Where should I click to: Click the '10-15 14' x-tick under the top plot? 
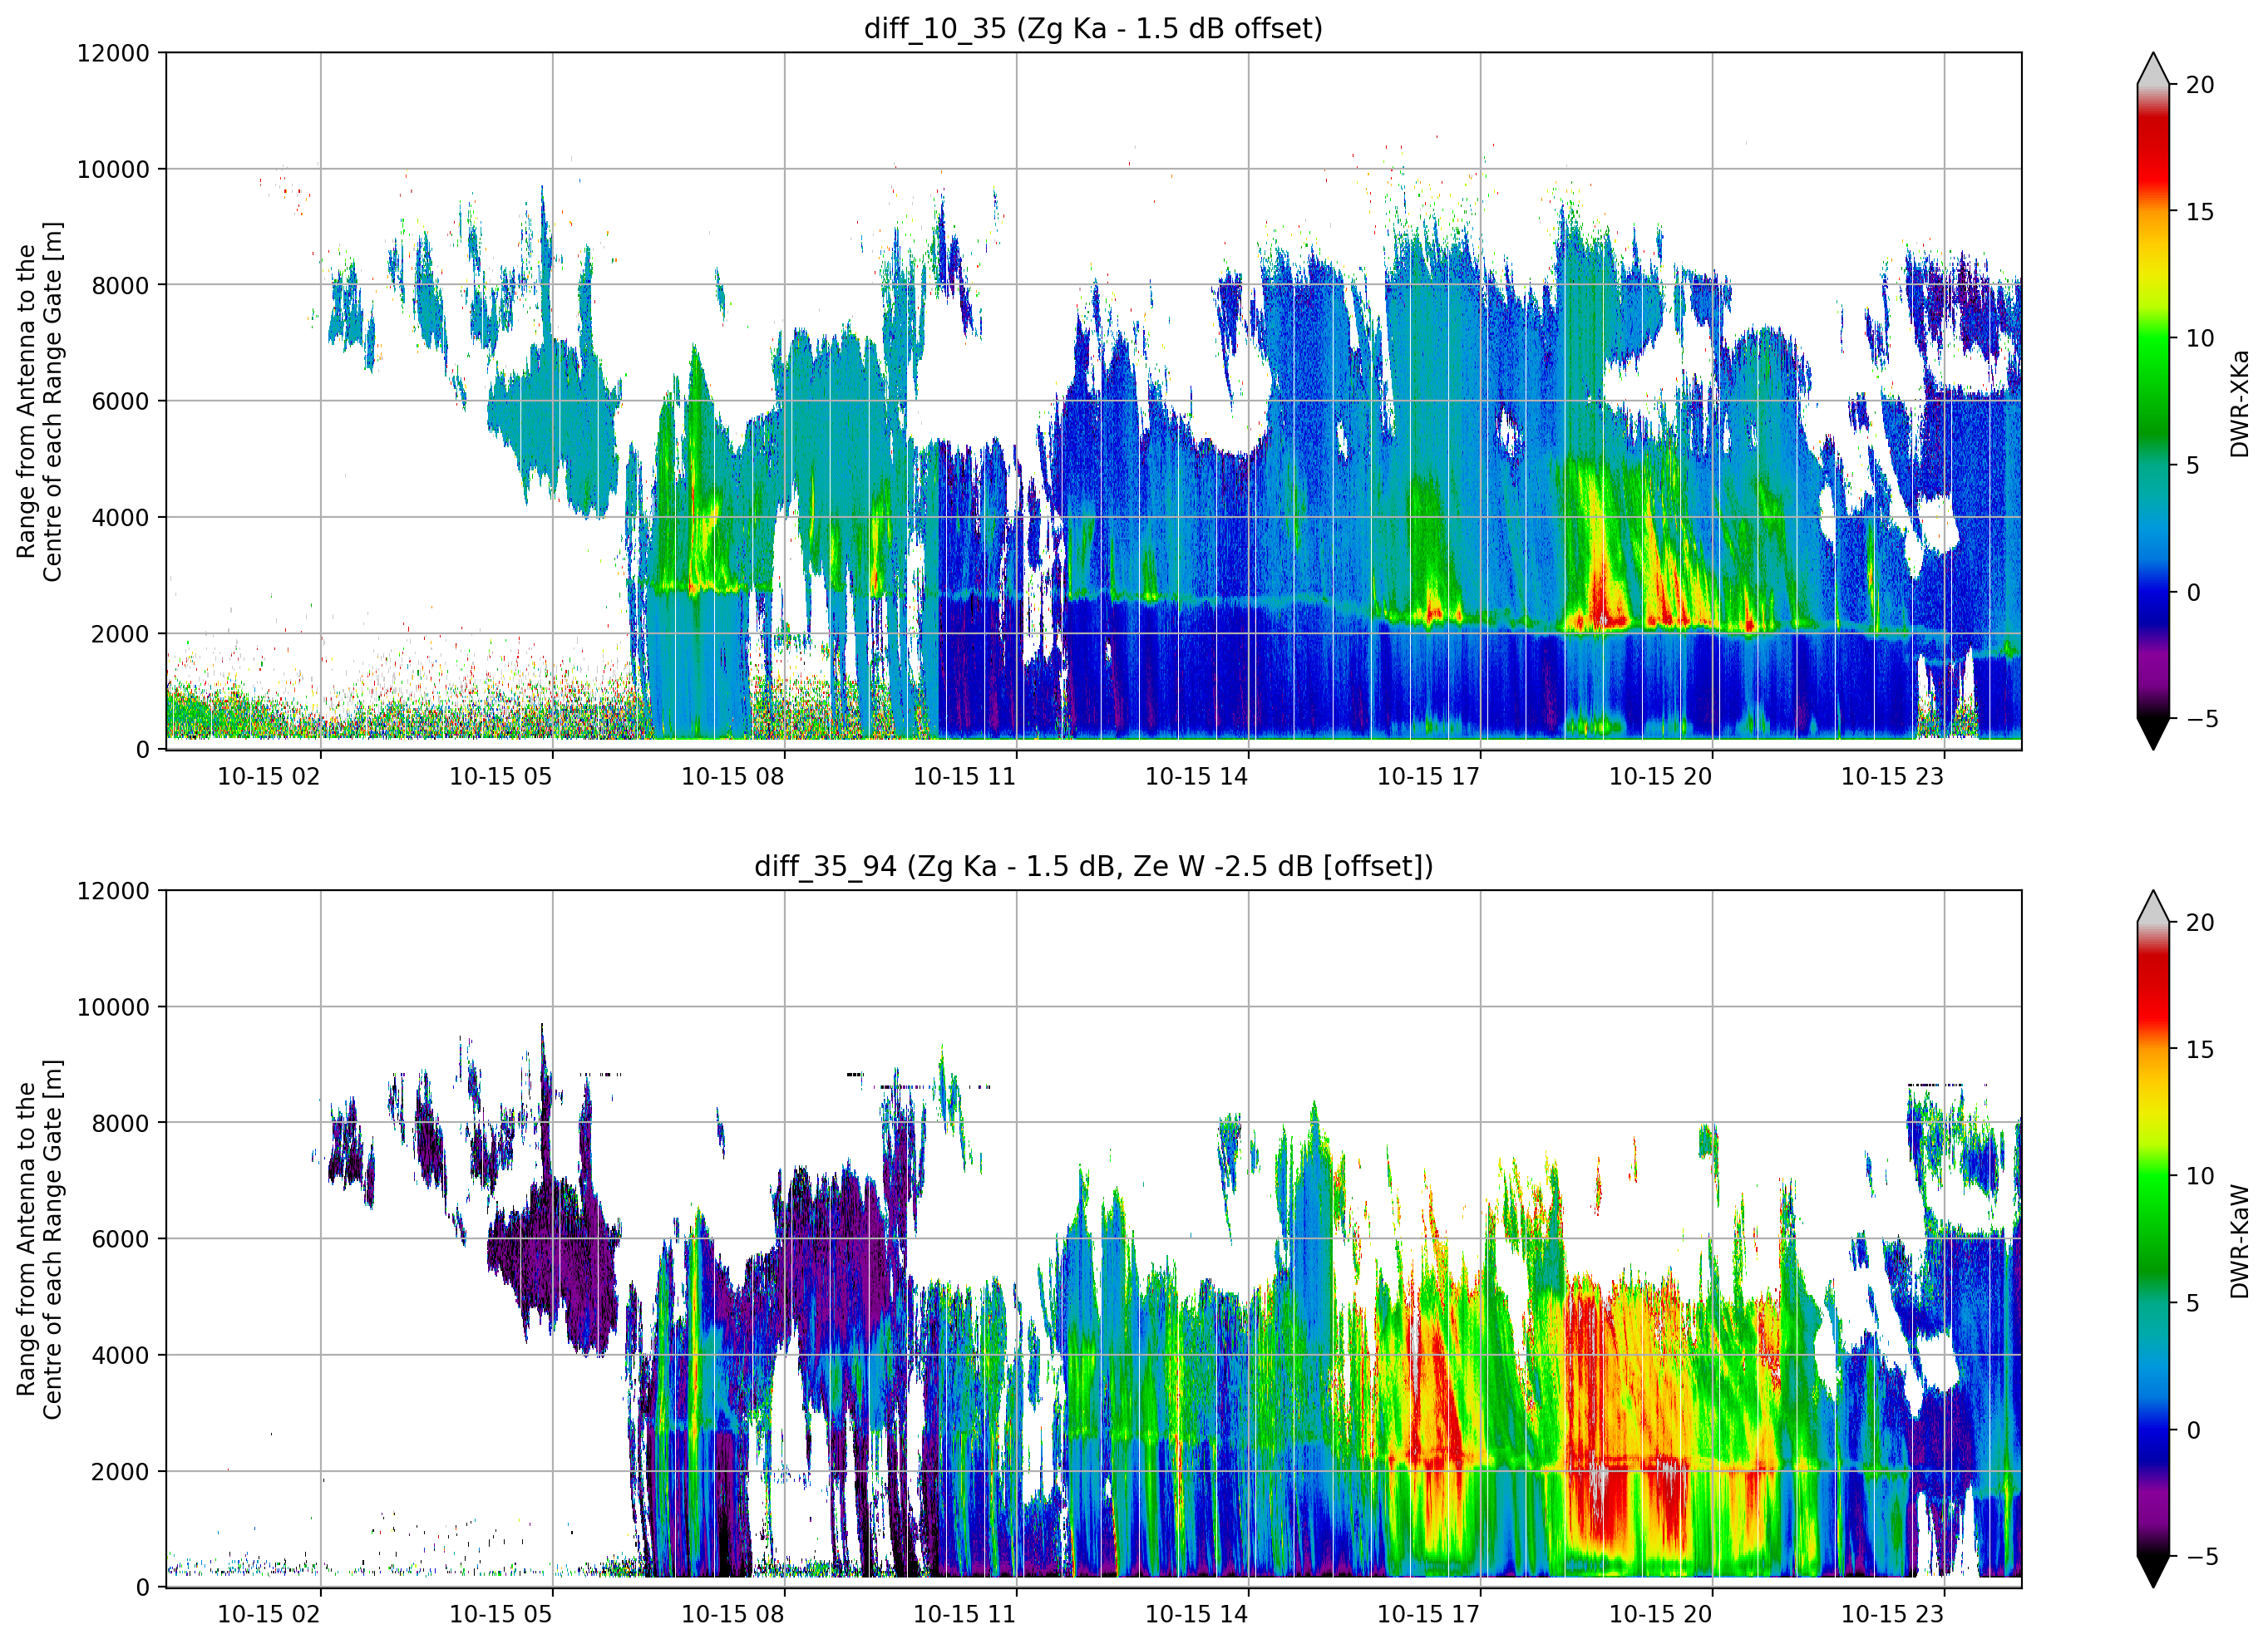[x=1197, y=777]
